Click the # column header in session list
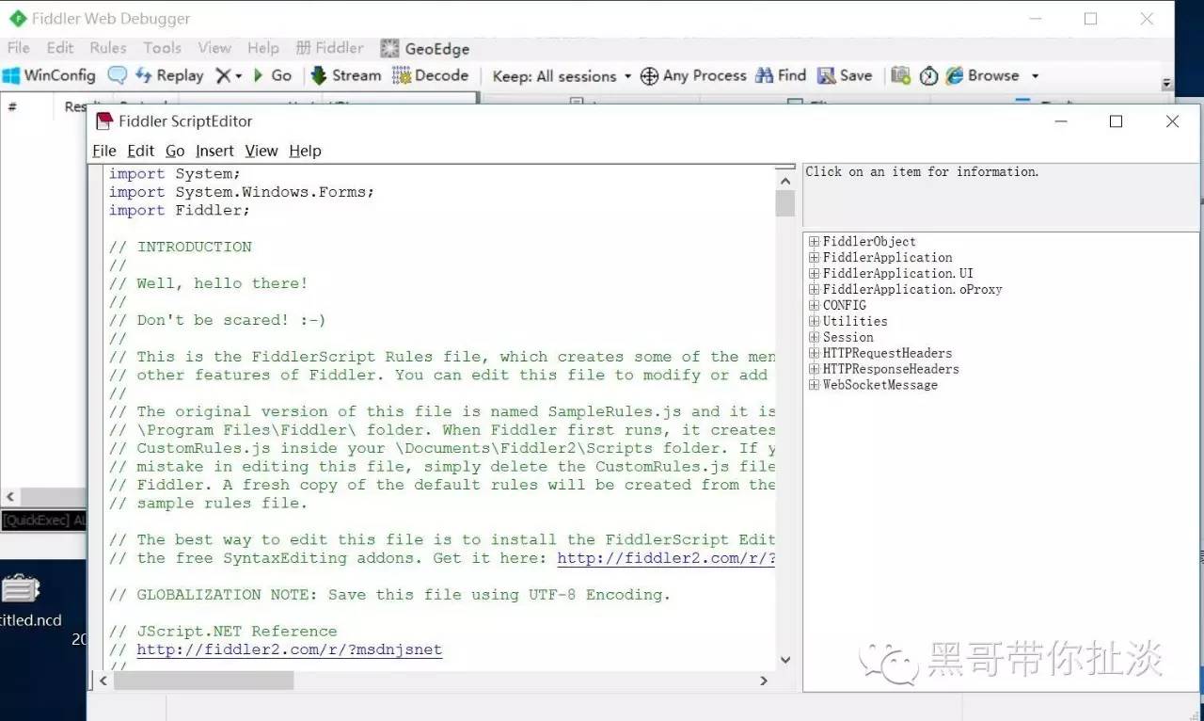Screen dimensions: 1204x721 pyautogui.click(x=12, y=106)
